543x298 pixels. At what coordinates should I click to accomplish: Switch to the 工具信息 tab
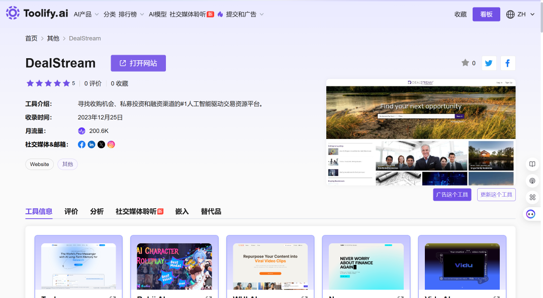pos(39,211)
